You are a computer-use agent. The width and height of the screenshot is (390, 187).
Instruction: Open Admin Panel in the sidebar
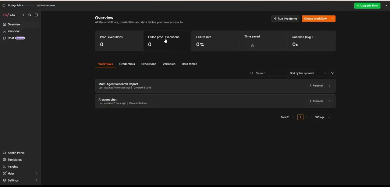[20, 153]
